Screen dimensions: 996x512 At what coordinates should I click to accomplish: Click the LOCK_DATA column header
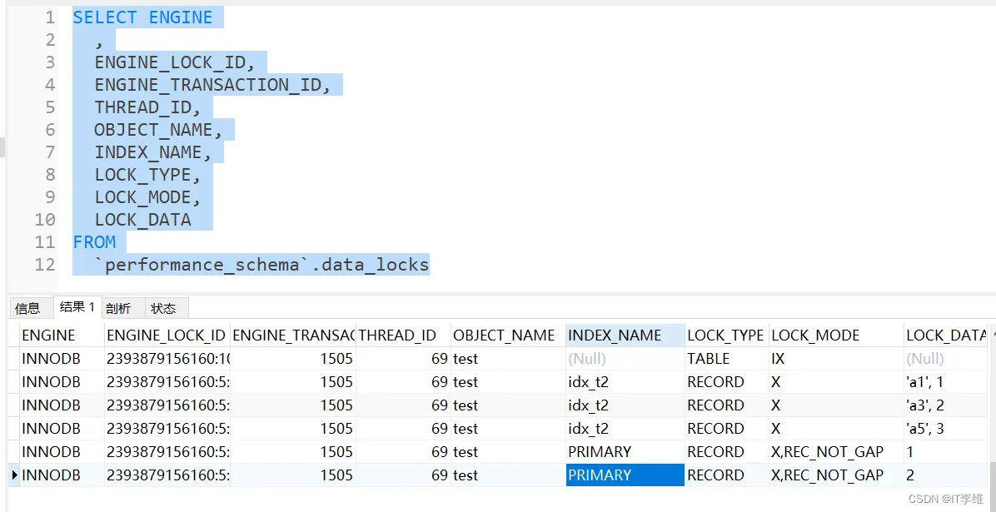click(x=946, y=335)
